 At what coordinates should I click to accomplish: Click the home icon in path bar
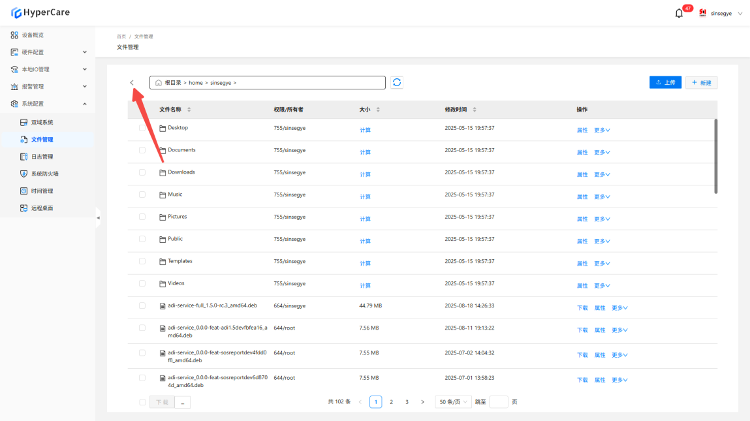(x=159, y=83)
